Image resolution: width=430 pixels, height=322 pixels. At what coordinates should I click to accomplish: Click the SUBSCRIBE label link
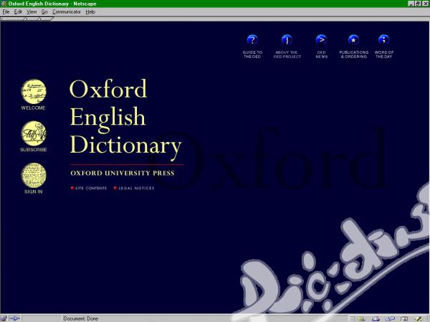coord(34,150)
